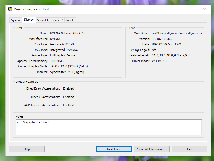
Task: Click the DirectX Diagnostic Tool title text
Action: 31,9
